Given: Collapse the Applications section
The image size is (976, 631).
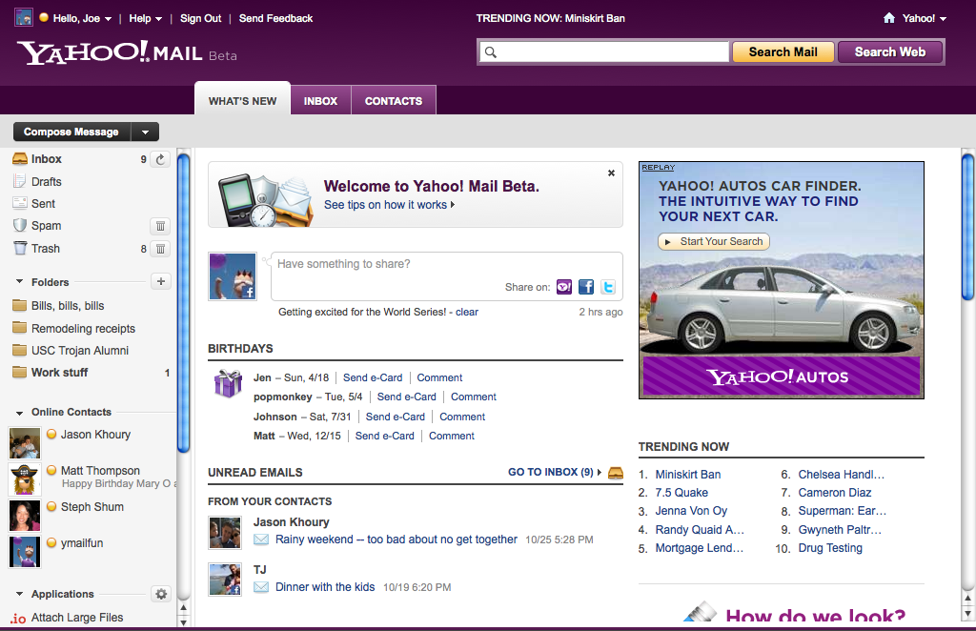Looking at the screenshot, I should (x=19, y=594).
